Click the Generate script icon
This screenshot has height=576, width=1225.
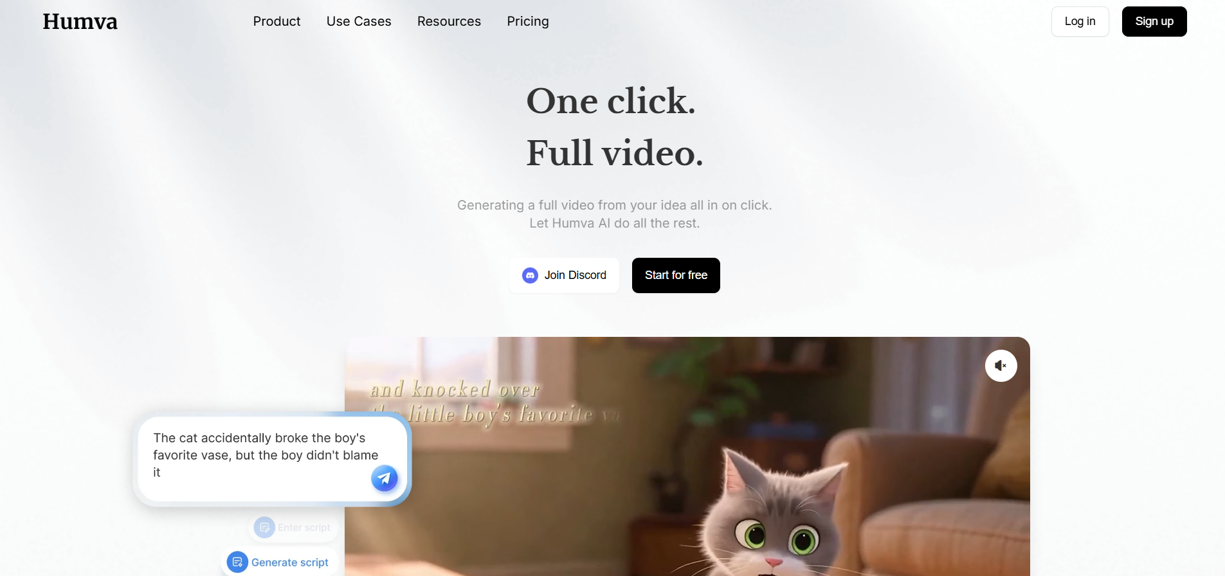(x=237, y=562)
